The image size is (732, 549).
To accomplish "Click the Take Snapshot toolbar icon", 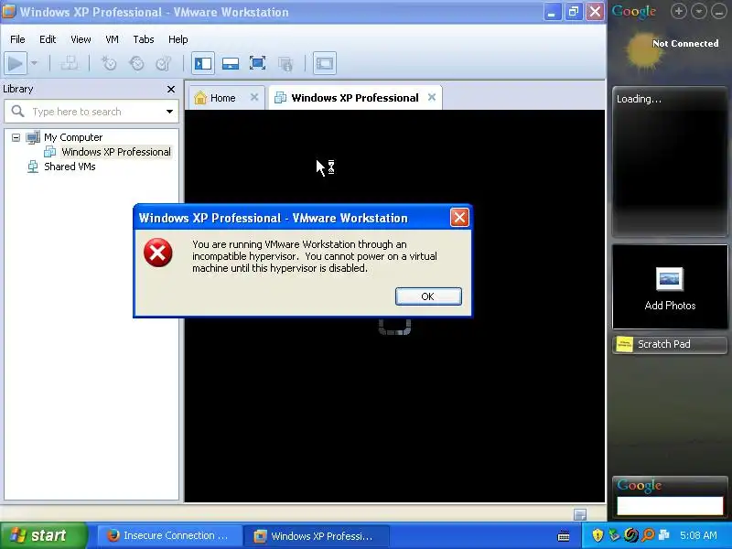I will pos(109,63).
